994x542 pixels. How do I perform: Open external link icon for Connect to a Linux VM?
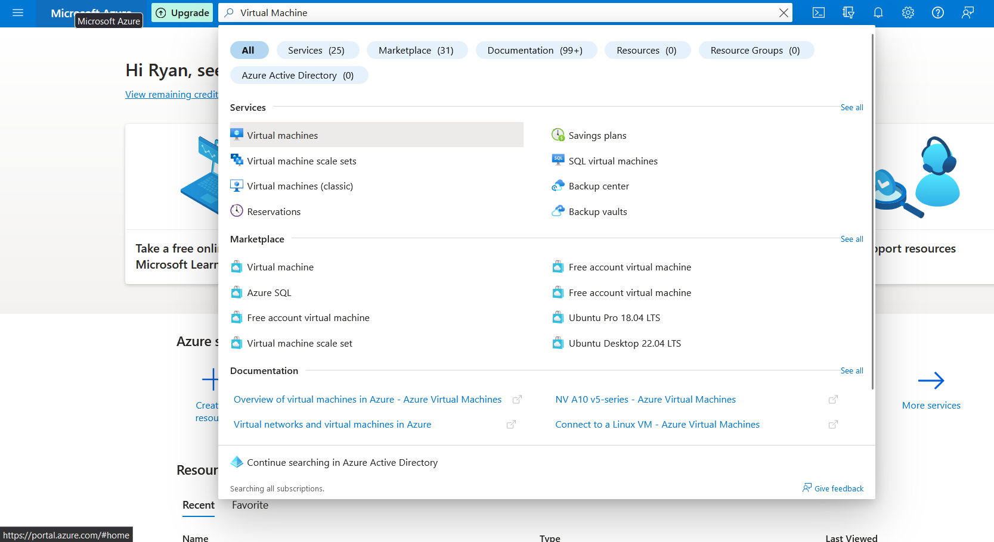click(x=834, y=424)
